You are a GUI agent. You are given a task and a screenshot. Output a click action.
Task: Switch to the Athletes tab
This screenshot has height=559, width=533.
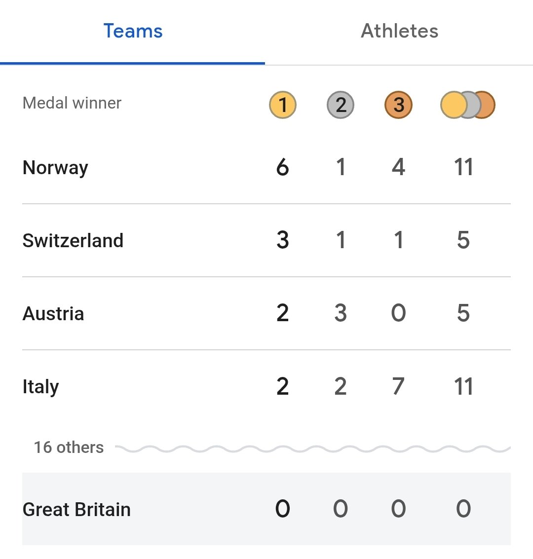(x=399, y=32)
